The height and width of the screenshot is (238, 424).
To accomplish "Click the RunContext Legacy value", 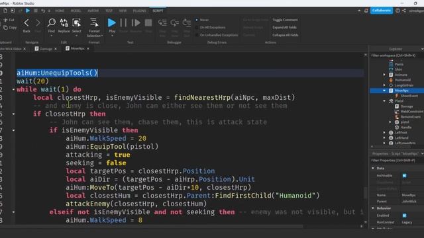I will pos(407,222).
